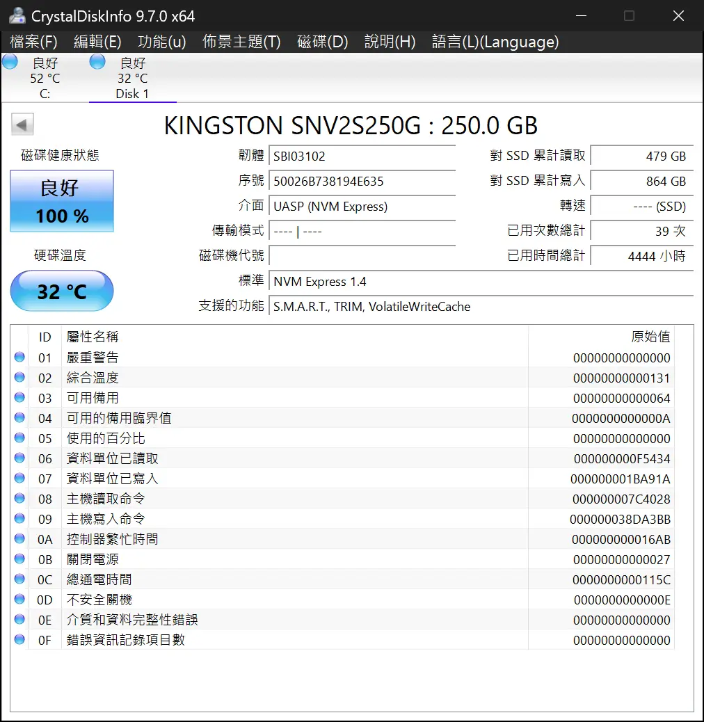Image resolution: width=704 pixels, height=722 pixels.
Task: Click status dot for attribute 05 使用的百分比
Action: pyautogui.click(x=19, y=438)
